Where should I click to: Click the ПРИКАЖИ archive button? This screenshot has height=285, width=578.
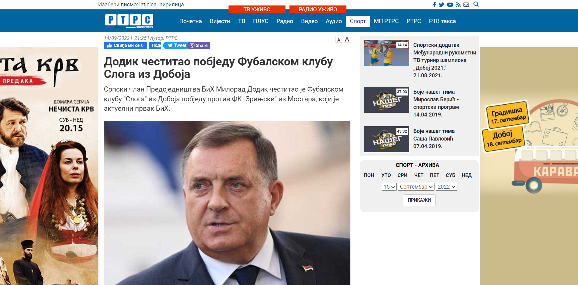click(419, 200)
